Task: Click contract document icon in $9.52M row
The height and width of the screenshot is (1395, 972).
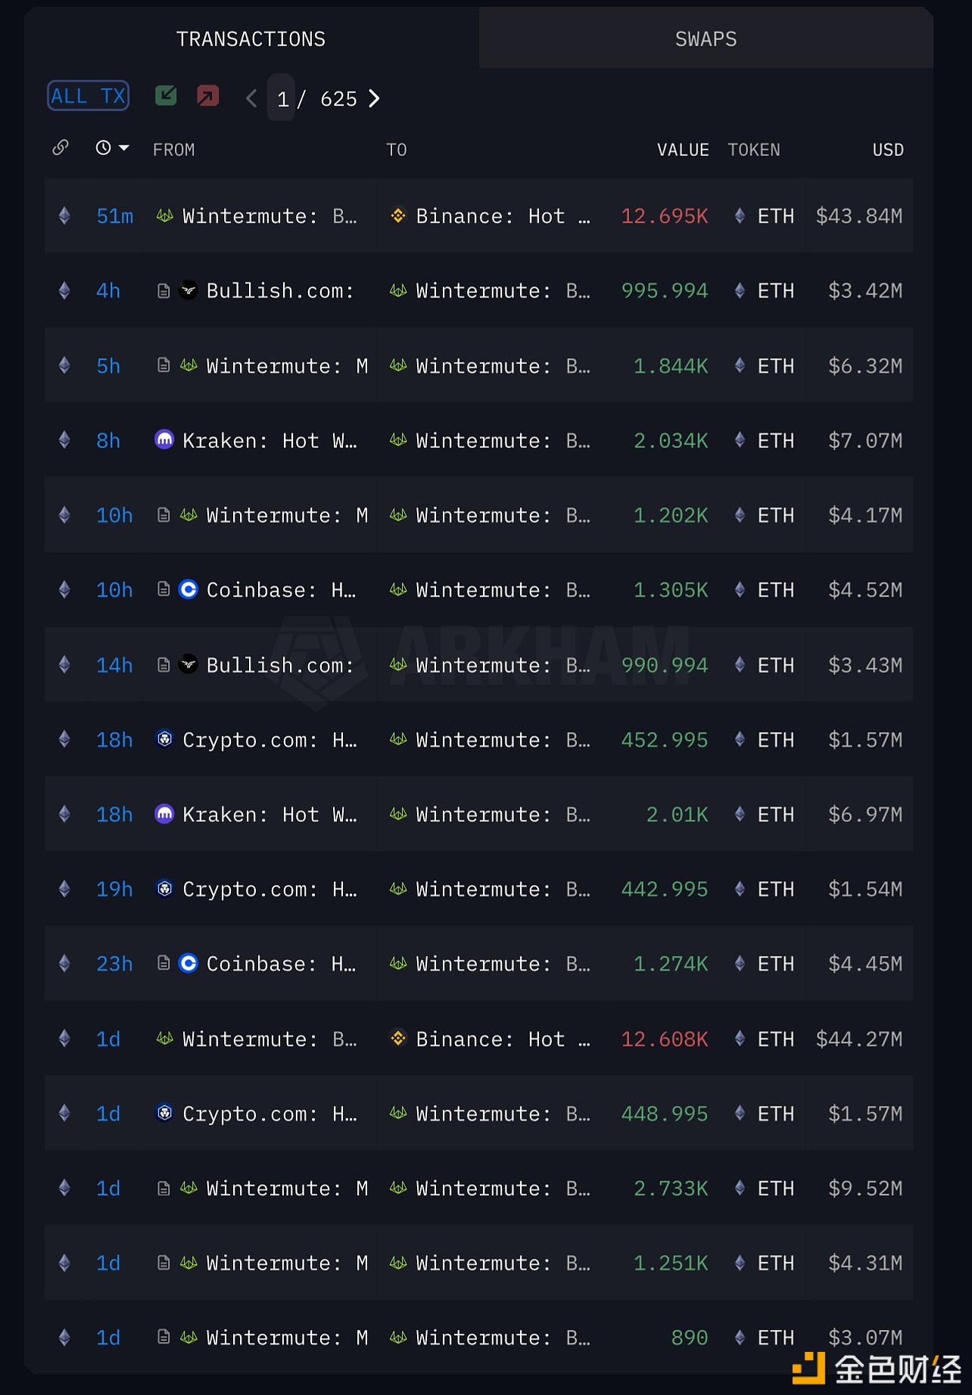Action: 164,1188
